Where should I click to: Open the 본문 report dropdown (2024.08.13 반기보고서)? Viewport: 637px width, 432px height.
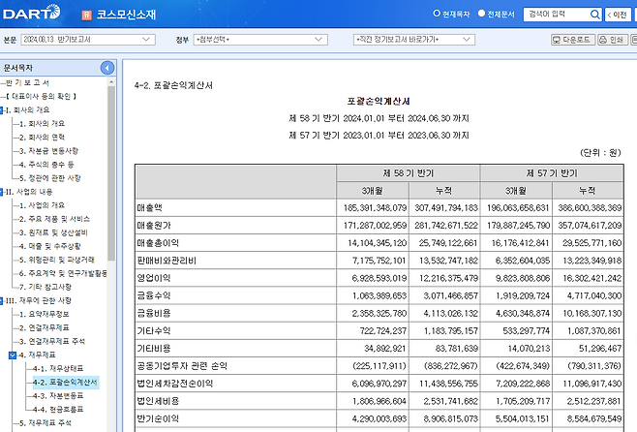pos(88,40)
